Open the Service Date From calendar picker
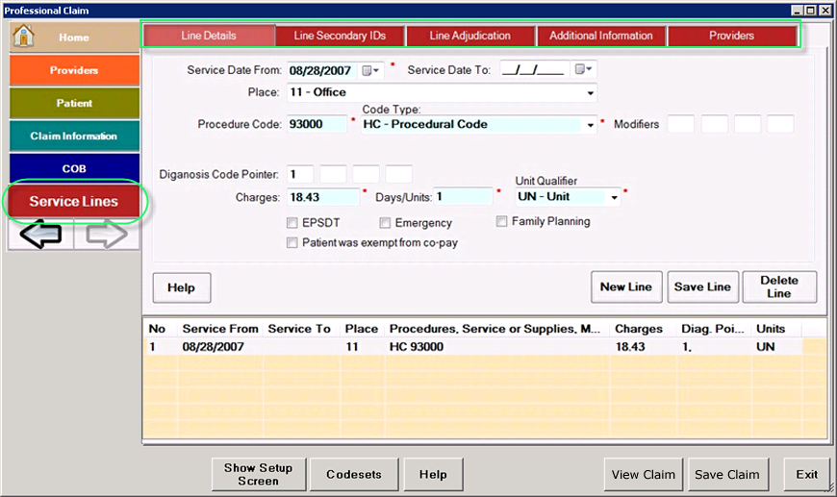The height and width of the screenshot is (497, 837). click(371, 70)
